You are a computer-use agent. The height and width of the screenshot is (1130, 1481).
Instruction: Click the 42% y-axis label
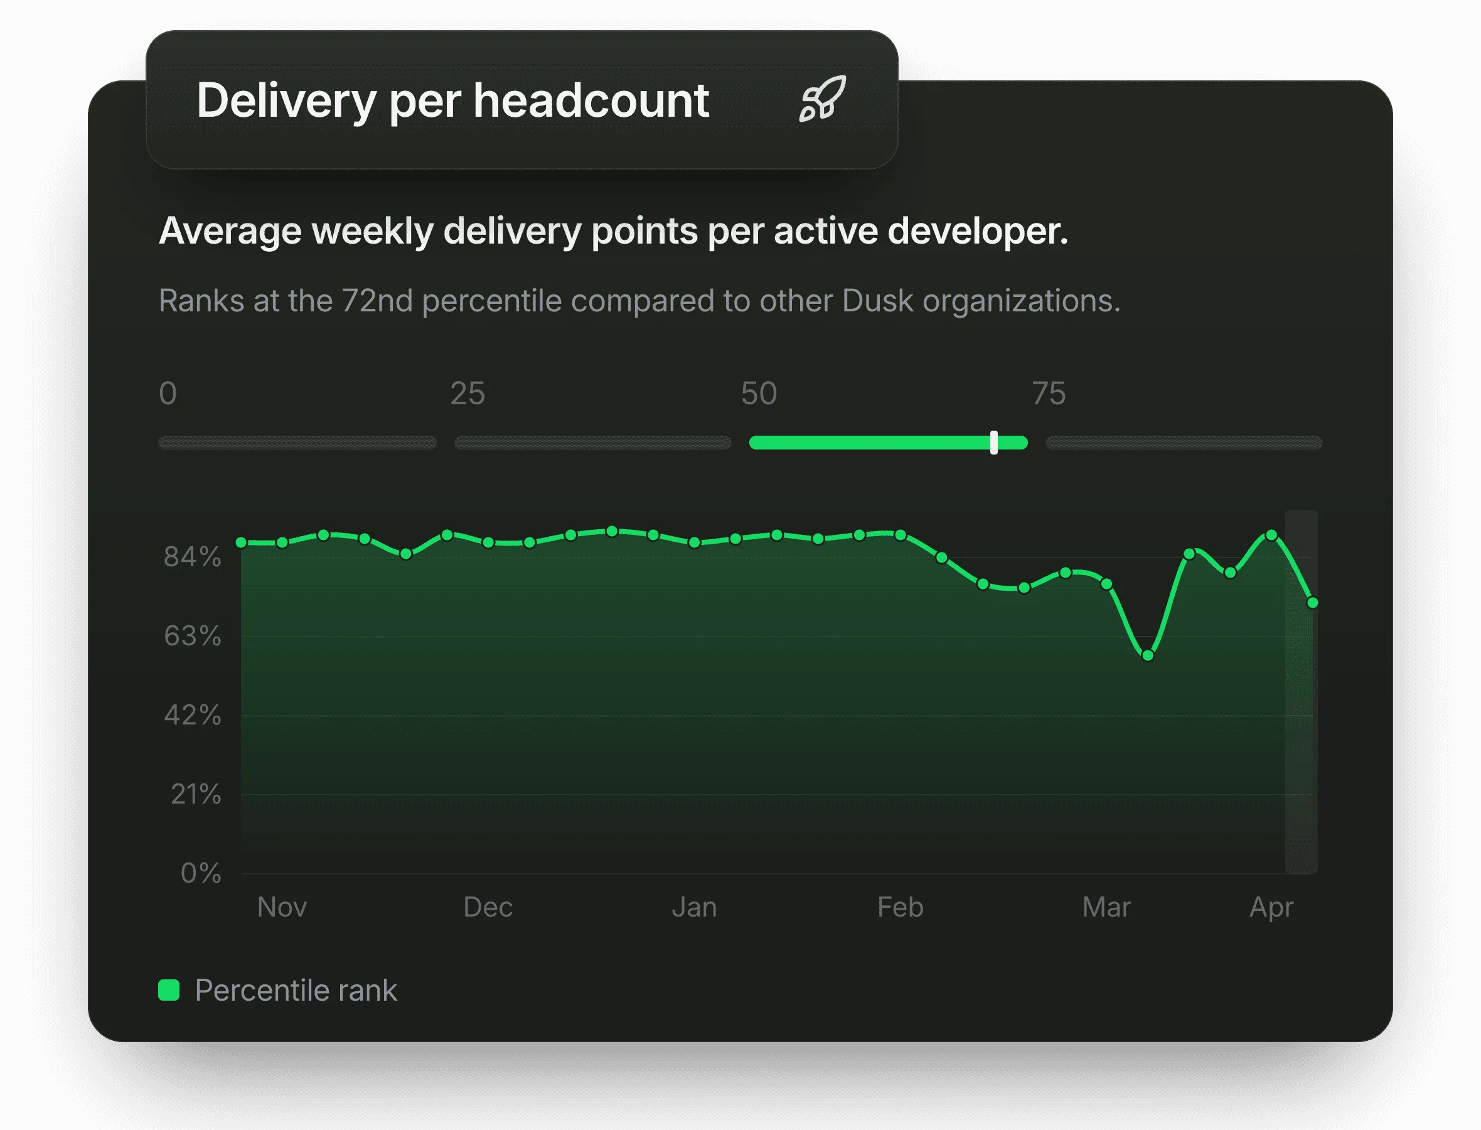(x=192, y=715)
